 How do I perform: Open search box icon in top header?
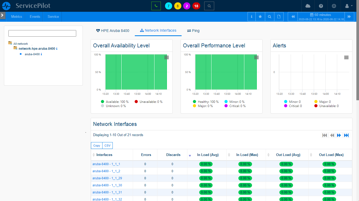click(x=209, y=6)
